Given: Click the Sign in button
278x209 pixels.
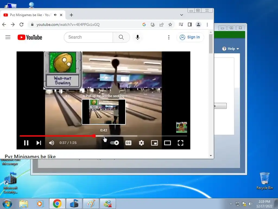Looking at the screenshot, I should point(190,37).
